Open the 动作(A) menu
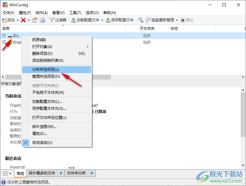This screenshot has width=246, height=186. (x=42, y=13)
